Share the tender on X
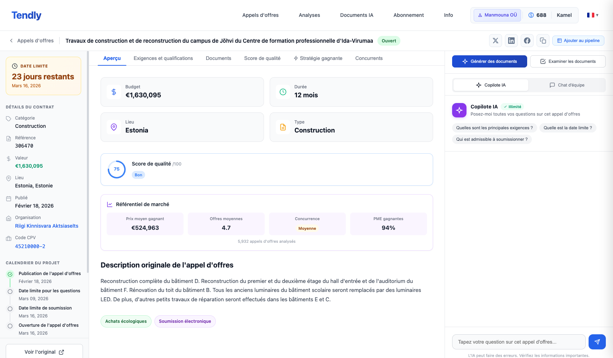The image size is (613, 358). (496, 41)
